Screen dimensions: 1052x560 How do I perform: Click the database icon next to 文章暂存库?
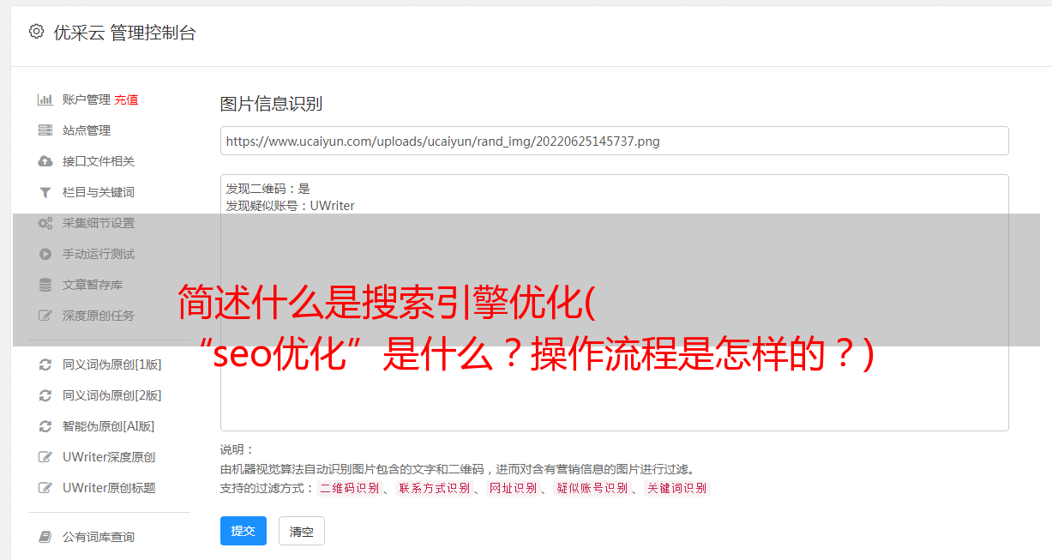coord(45,285)
